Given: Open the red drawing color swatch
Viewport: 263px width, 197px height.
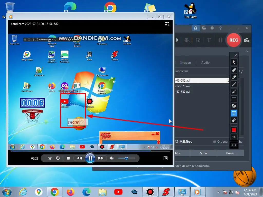Looking at the screenshot, I should [x=234, y=130].
